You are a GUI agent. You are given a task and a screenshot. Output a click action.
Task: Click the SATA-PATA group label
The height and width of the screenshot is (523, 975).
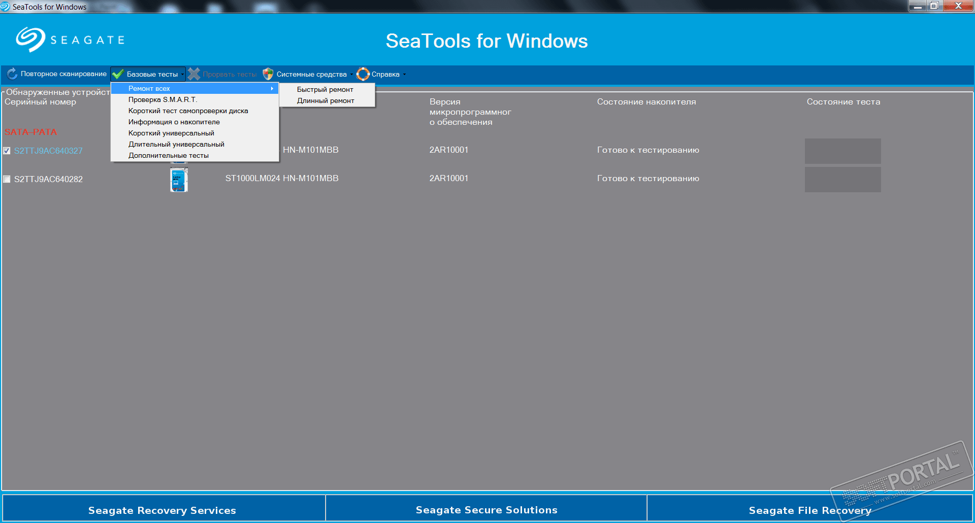pyautogui.click(x=30, y=132)
